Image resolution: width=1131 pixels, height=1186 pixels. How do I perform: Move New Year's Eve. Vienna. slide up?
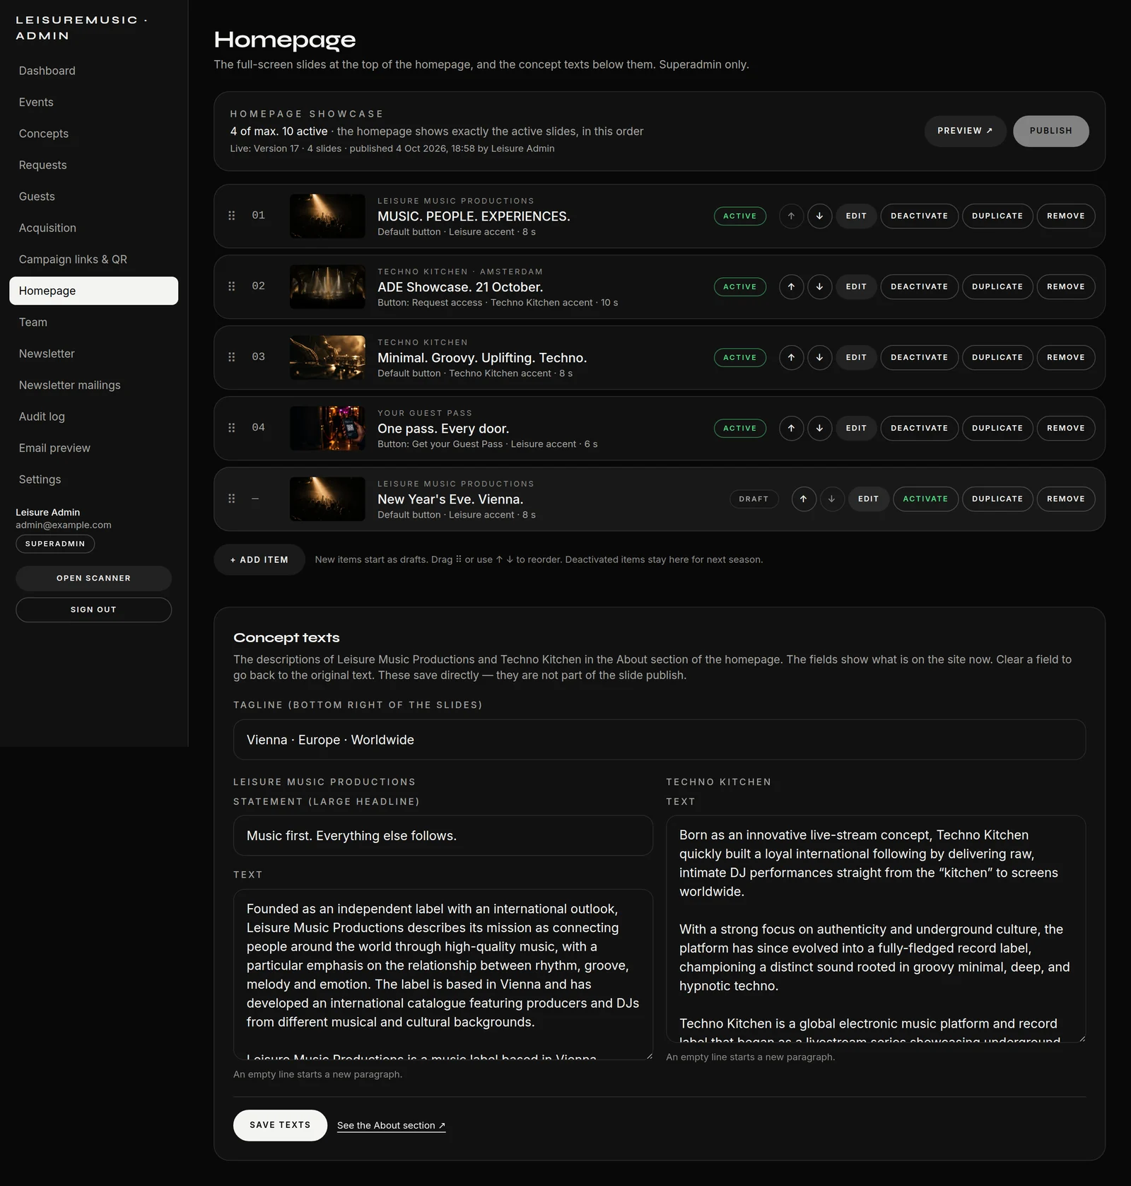[804, 499]
